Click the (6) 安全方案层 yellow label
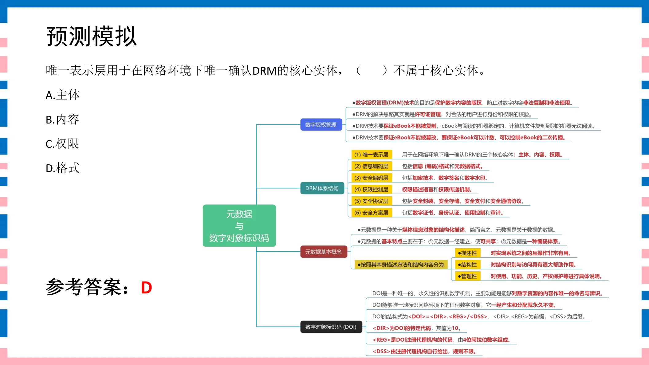The height and width of the screenshot is (365, 649). (x=372, y=213)
